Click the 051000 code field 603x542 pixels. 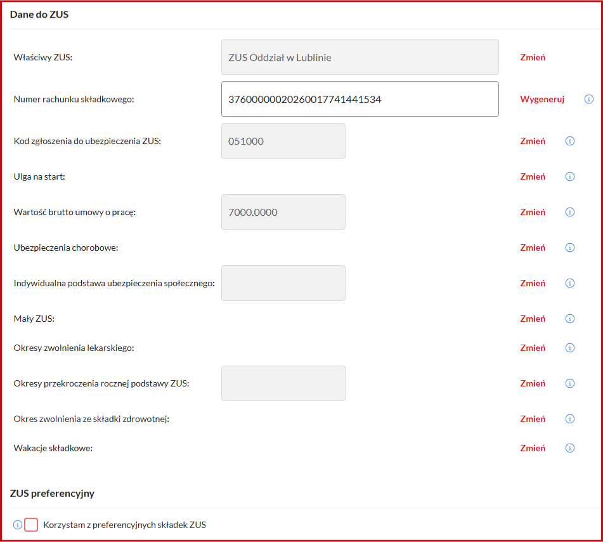pyautogui.click(x=283, y=141)
